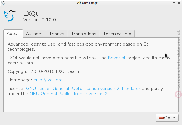The image size is (182, 125).
Task: Open the window menu hummingbird icon in title bar
Action: tap(3, 3)
